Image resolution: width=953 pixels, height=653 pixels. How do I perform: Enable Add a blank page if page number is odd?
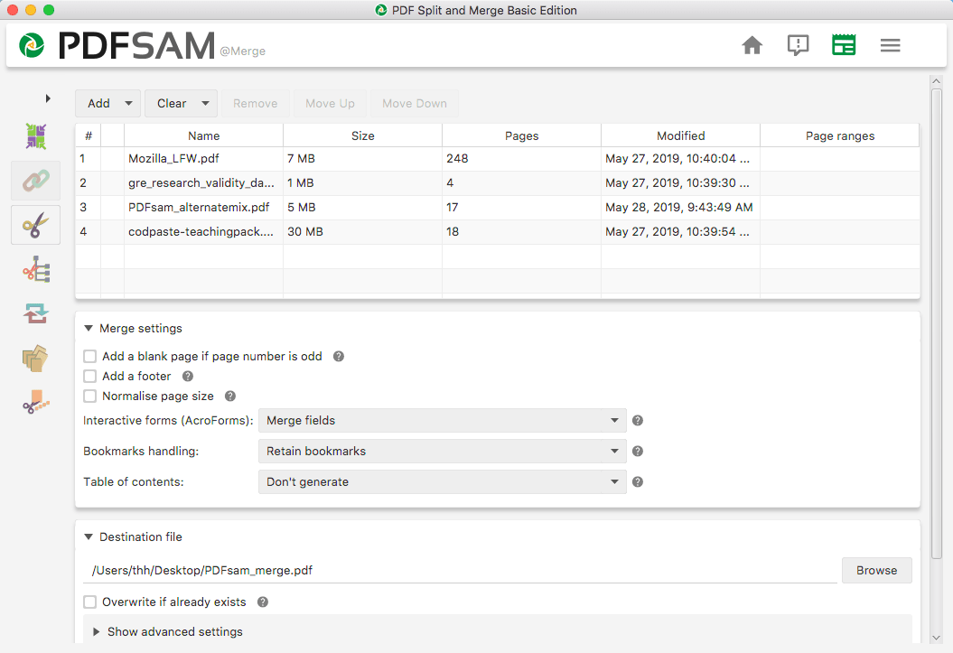(89, 357)
